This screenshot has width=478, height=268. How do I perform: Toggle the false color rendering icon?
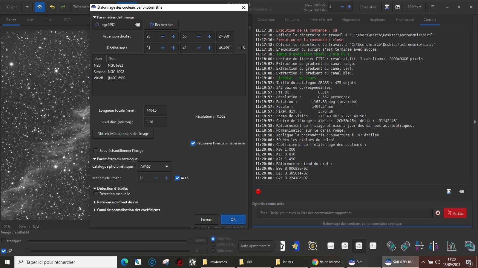[295, 246]
